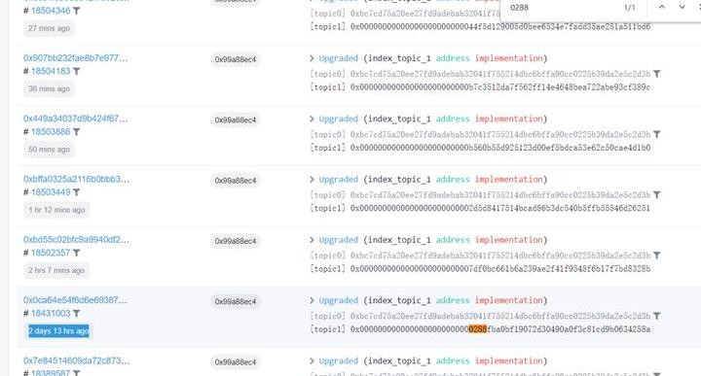Filter by block 18504346 funnel icon

[77, 11]
